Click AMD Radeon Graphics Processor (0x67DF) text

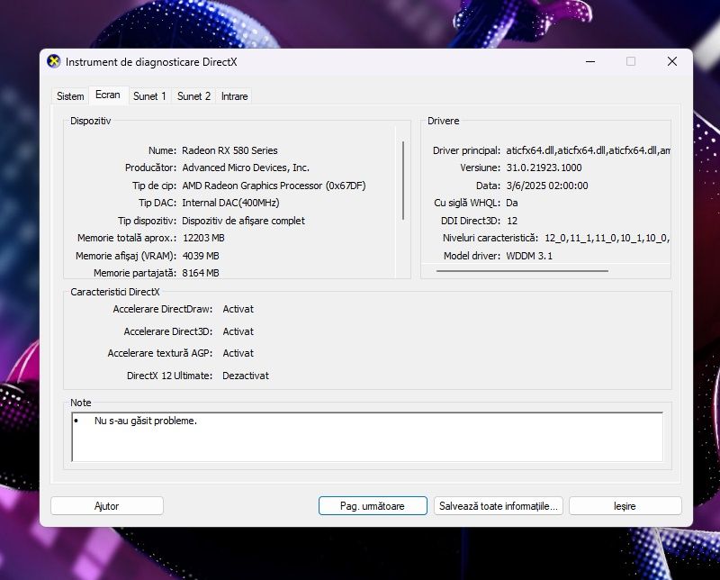(x=274, y=186)
